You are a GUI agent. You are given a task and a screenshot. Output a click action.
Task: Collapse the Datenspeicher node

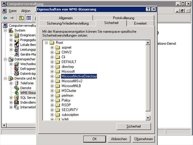coord(5,59)
